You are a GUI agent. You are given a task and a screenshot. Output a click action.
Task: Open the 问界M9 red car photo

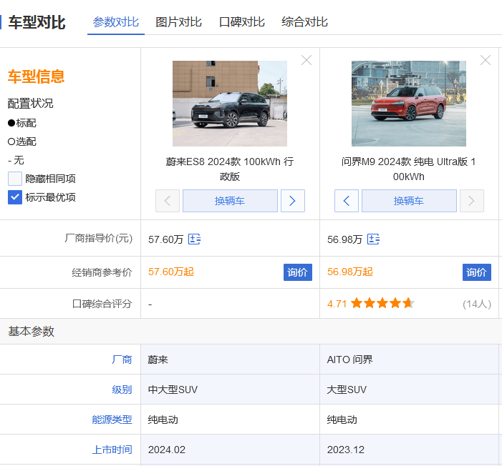click(408, 104)
